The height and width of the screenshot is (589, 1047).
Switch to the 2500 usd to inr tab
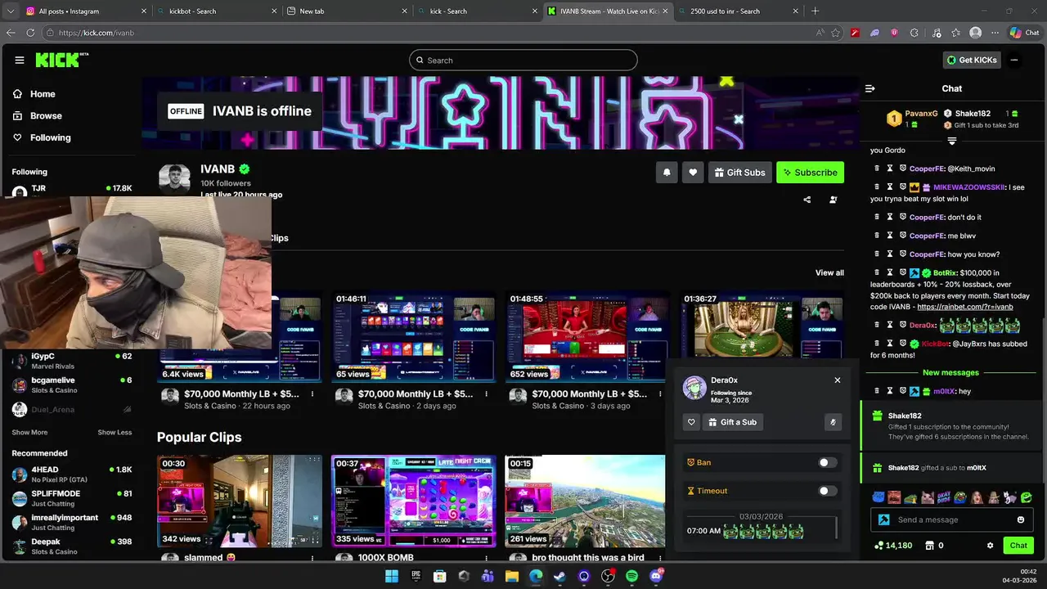(x=738, y=11)
